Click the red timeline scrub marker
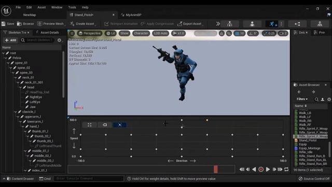The image size is (332, 187). pyautogui.click(x=216, y=169)
